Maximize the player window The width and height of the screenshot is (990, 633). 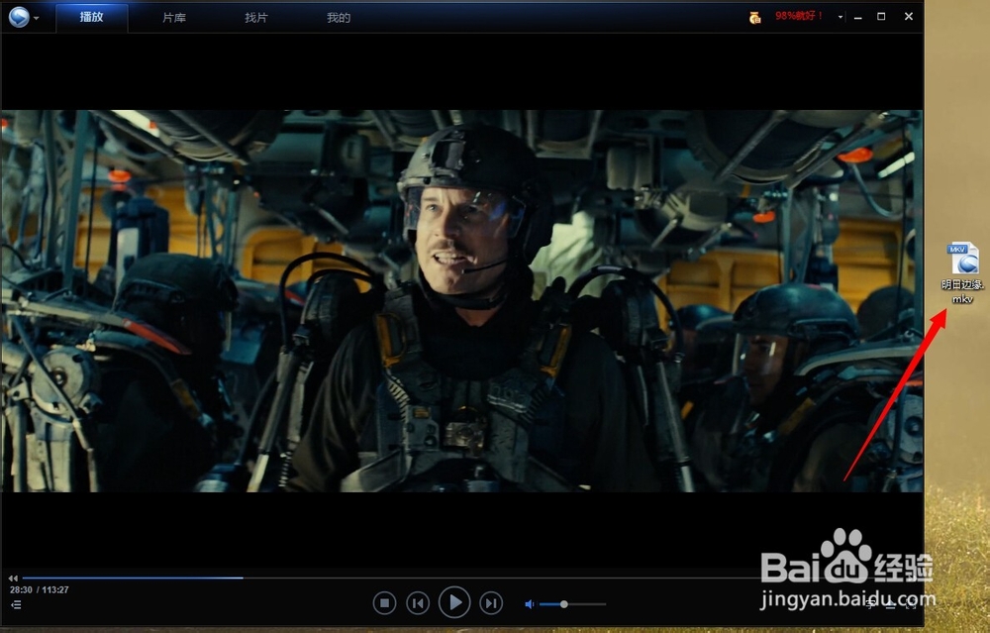click(x=881, y=17)
